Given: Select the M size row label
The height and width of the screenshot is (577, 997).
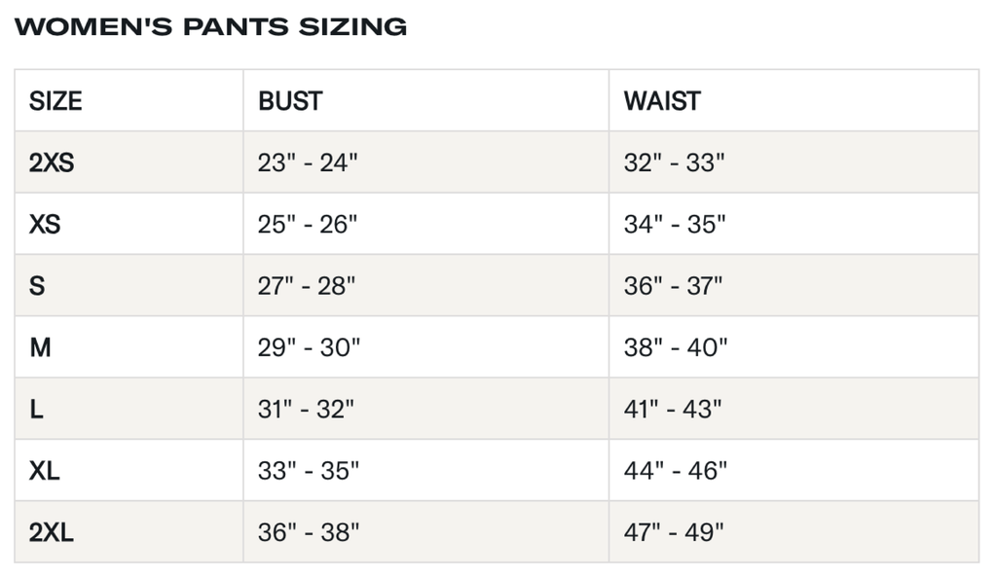Looking at the screenshot, I should pyautogui.click(x=40, y=347).
